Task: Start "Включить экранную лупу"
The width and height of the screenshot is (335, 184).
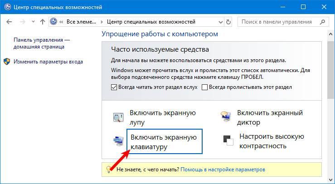Action: point(163,117)
